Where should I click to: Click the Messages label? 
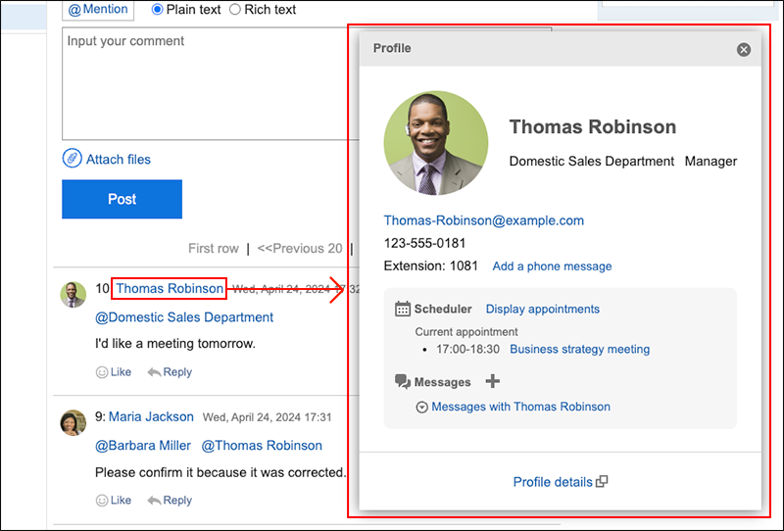click(x=442, y=382)
